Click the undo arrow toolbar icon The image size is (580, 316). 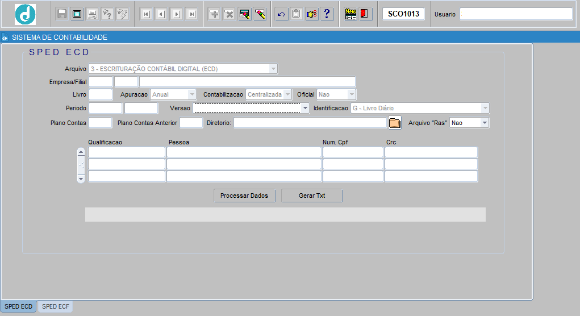tap(281, 14)
